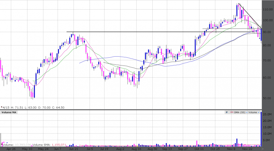This screenshot has height=151, width=274.
Task: Click the tall blue volume spike bar at far right
Action: click(262, 128)
